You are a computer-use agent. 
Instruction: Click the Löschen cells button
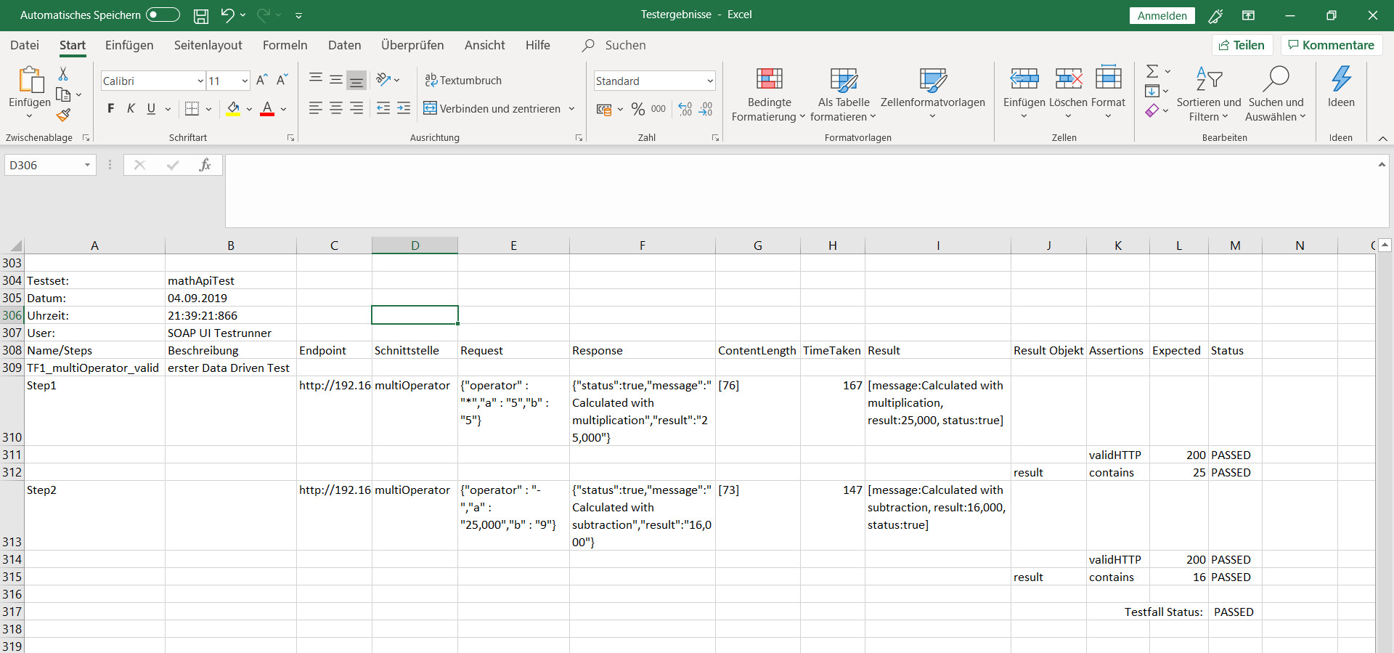[x=1068, y=94]
